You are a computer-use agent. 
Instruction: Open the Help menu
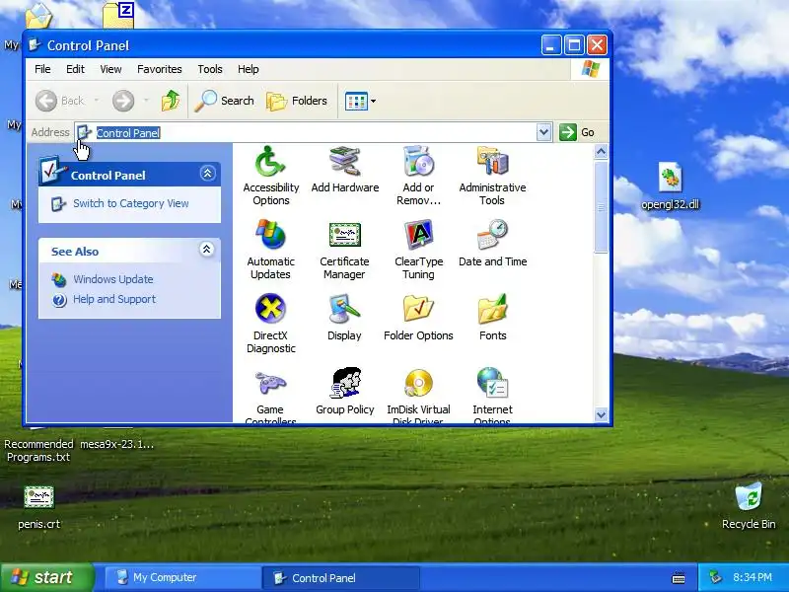[249, 69]
